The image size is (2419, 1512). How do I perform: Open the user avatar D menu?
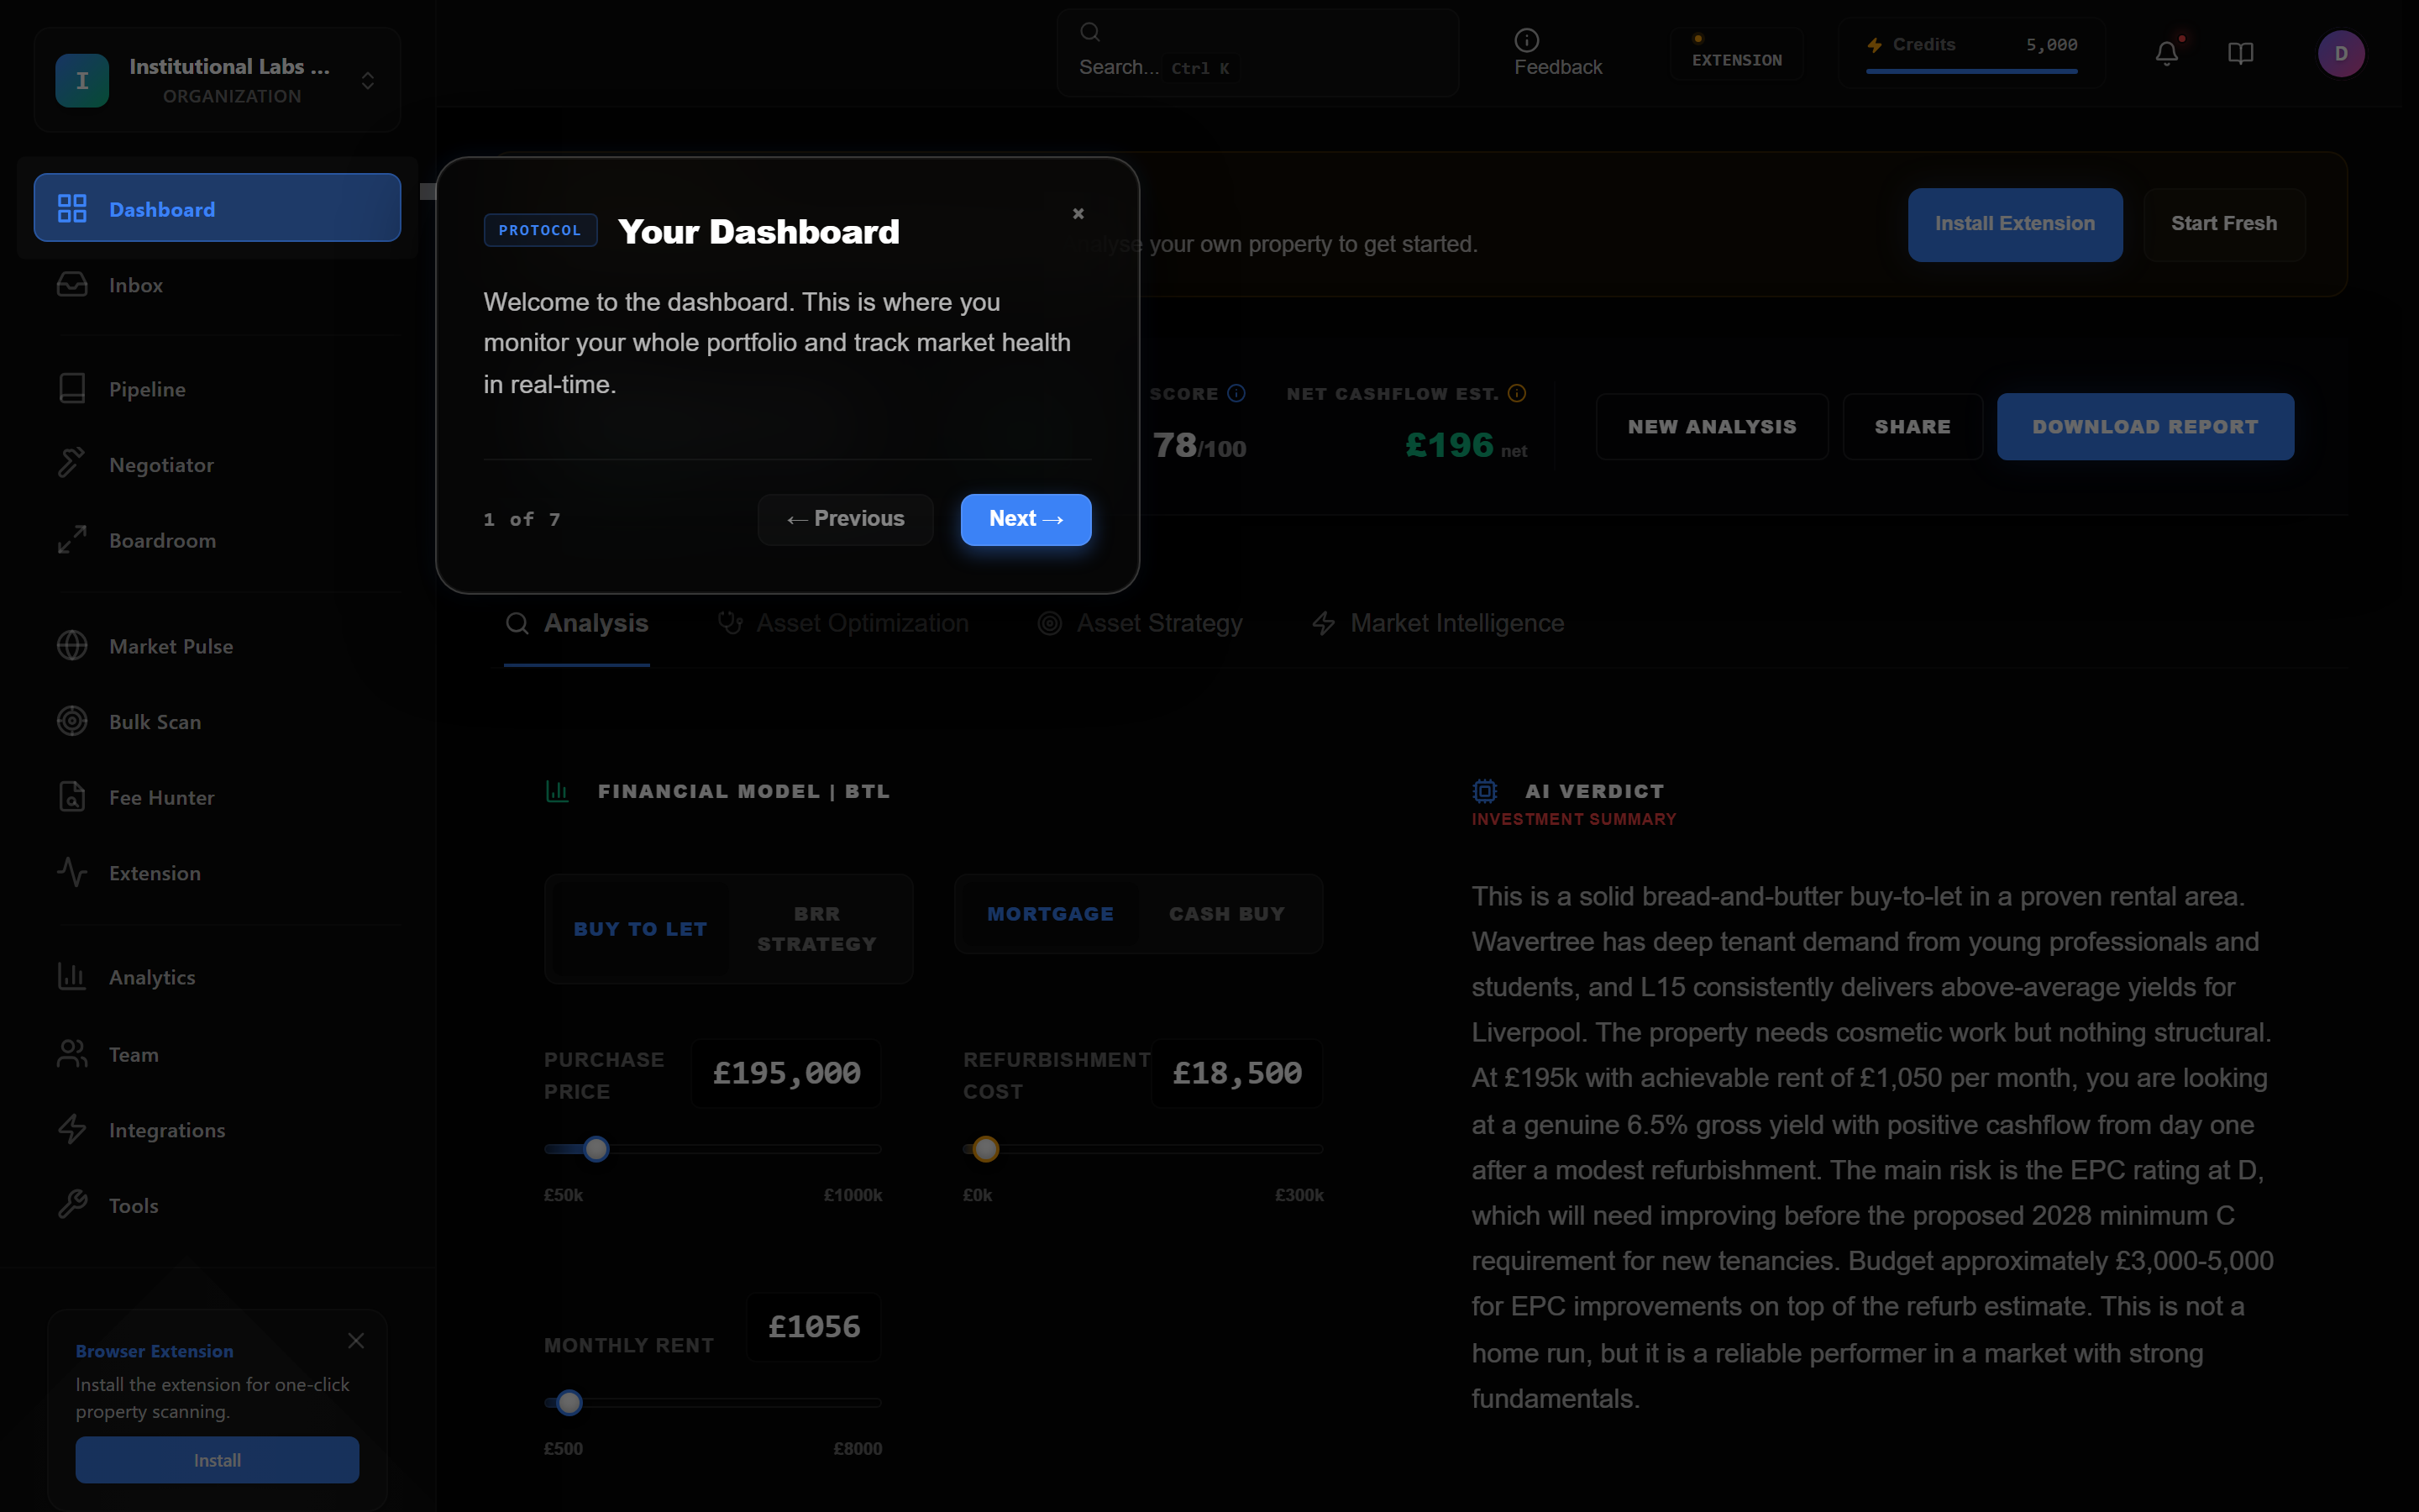click(2341, 53)
